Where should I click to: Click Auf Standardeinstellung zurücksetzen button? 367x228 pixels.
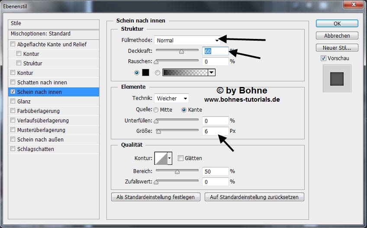pyautogui.click(x=254, y=197)
